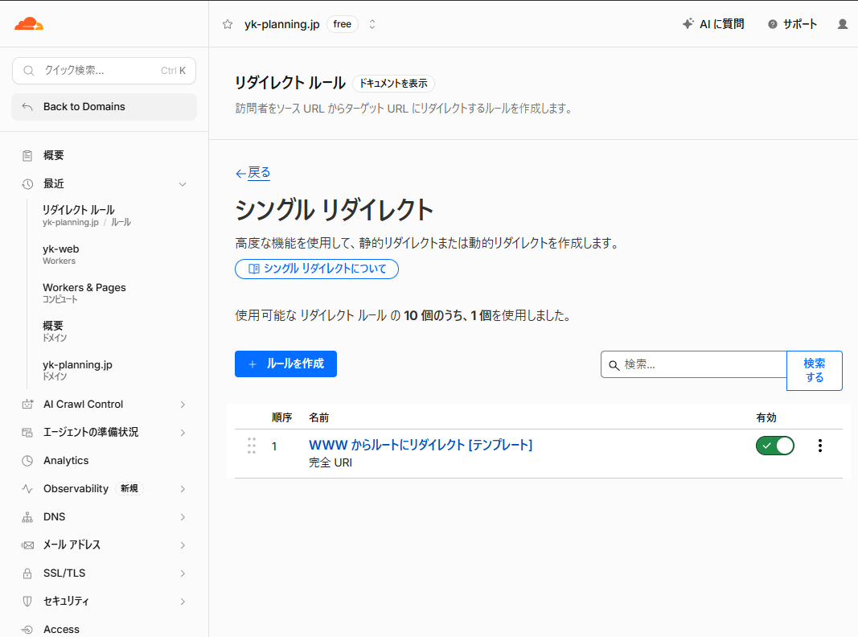Open recent item yk-planning.jp ドメイン

[x=77, y=370]
